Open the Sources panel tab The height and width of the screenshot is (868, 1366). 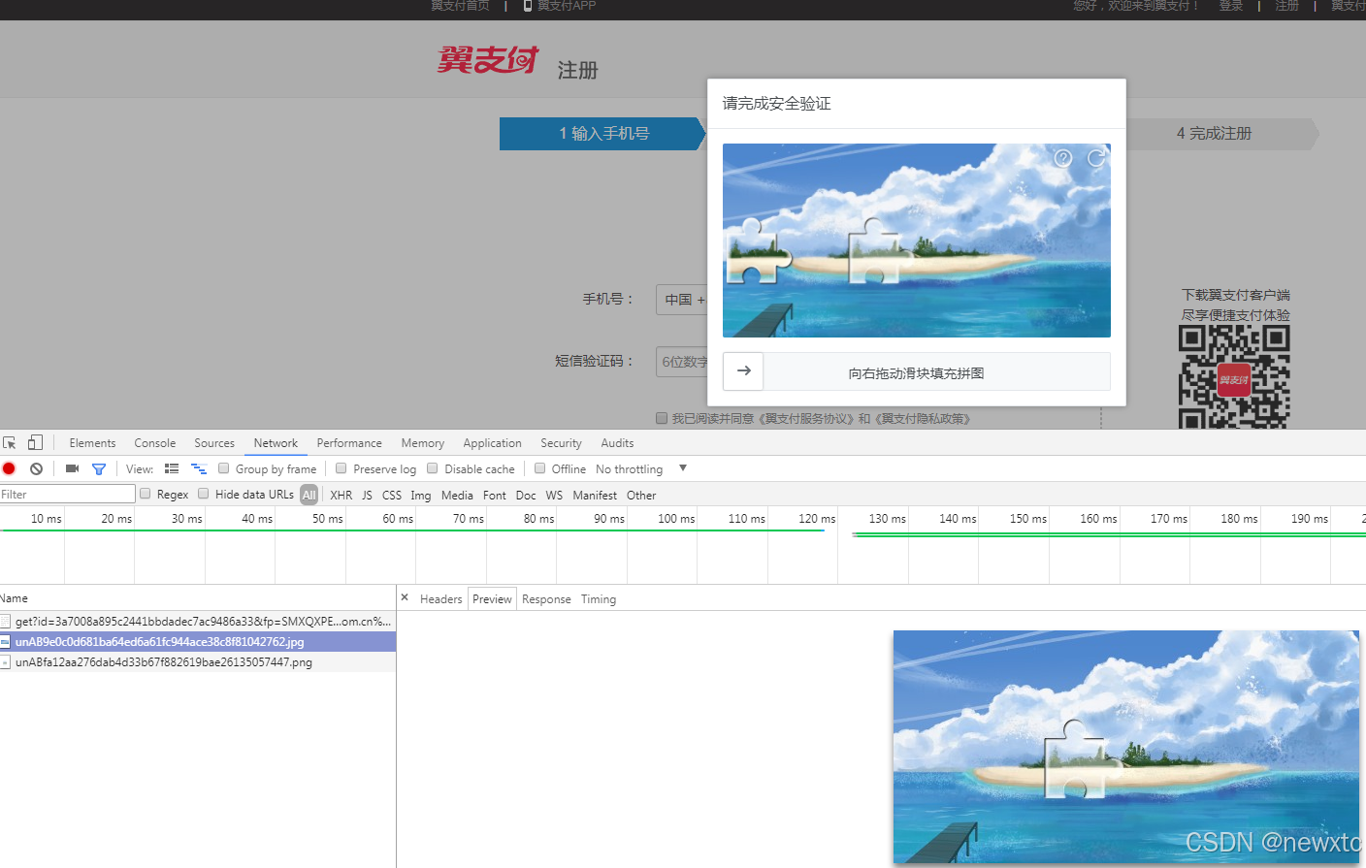click(214, 443)
